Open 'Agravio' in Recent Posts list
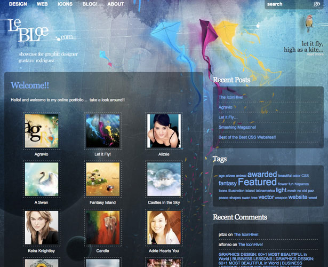 click(225, 107)
